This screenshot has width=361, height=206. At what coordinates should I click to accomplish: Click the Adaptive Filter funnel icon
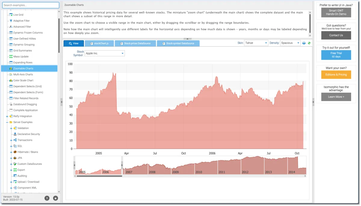pos(11,21)
